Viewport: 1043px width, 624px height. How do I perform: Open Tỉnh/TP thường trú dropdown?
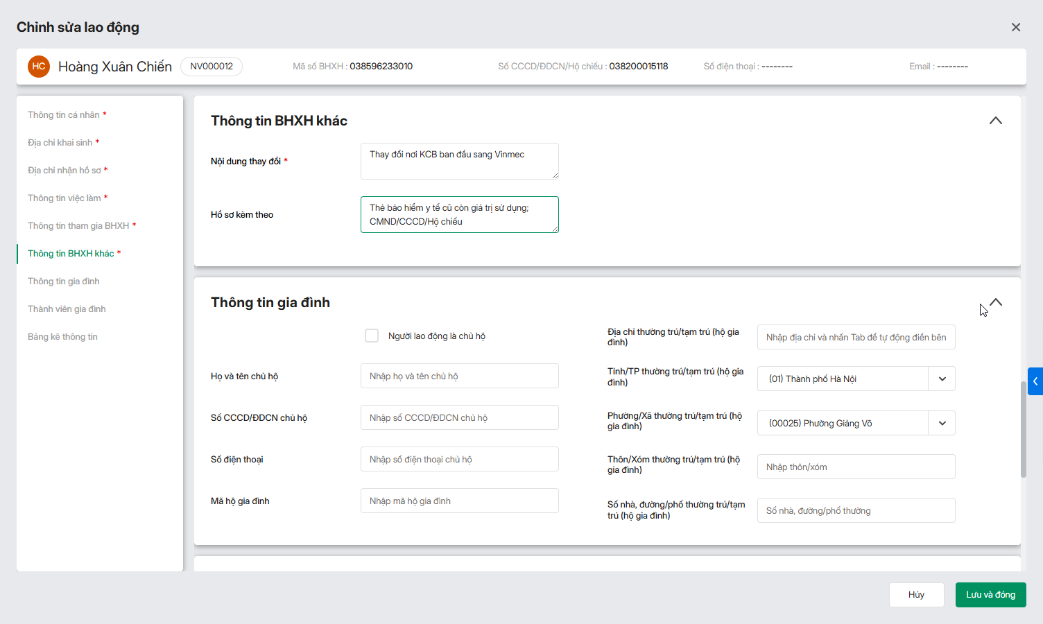pyautogui.click(x=942, y=379)
